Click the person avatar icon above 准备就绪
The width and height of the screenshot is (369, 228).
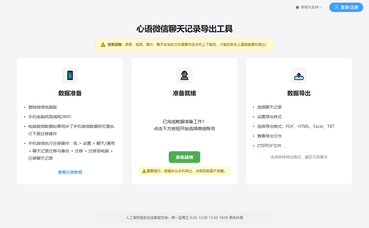tap(184, 75)
